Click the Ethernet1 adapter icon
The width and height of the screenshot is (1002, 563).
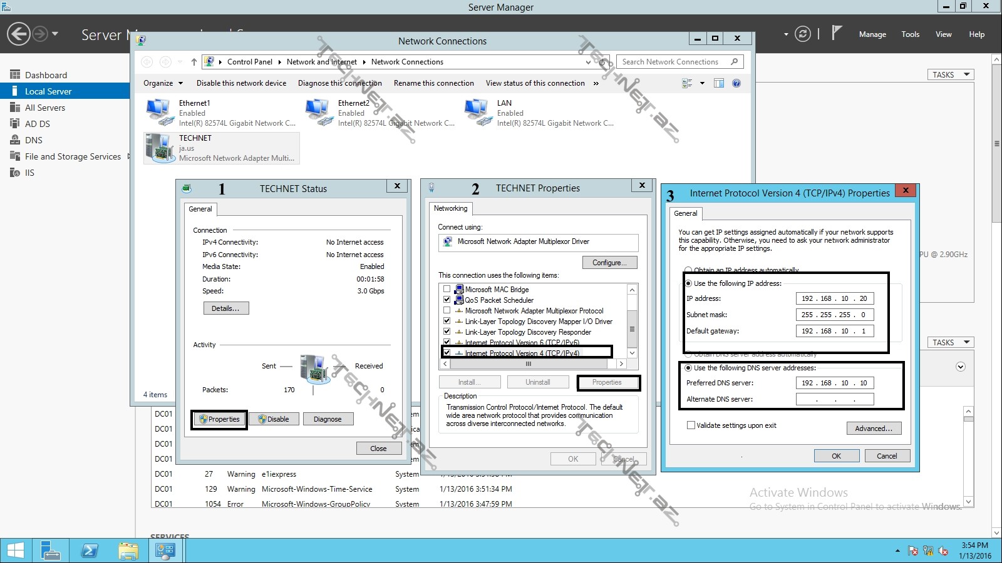point(160,113)
